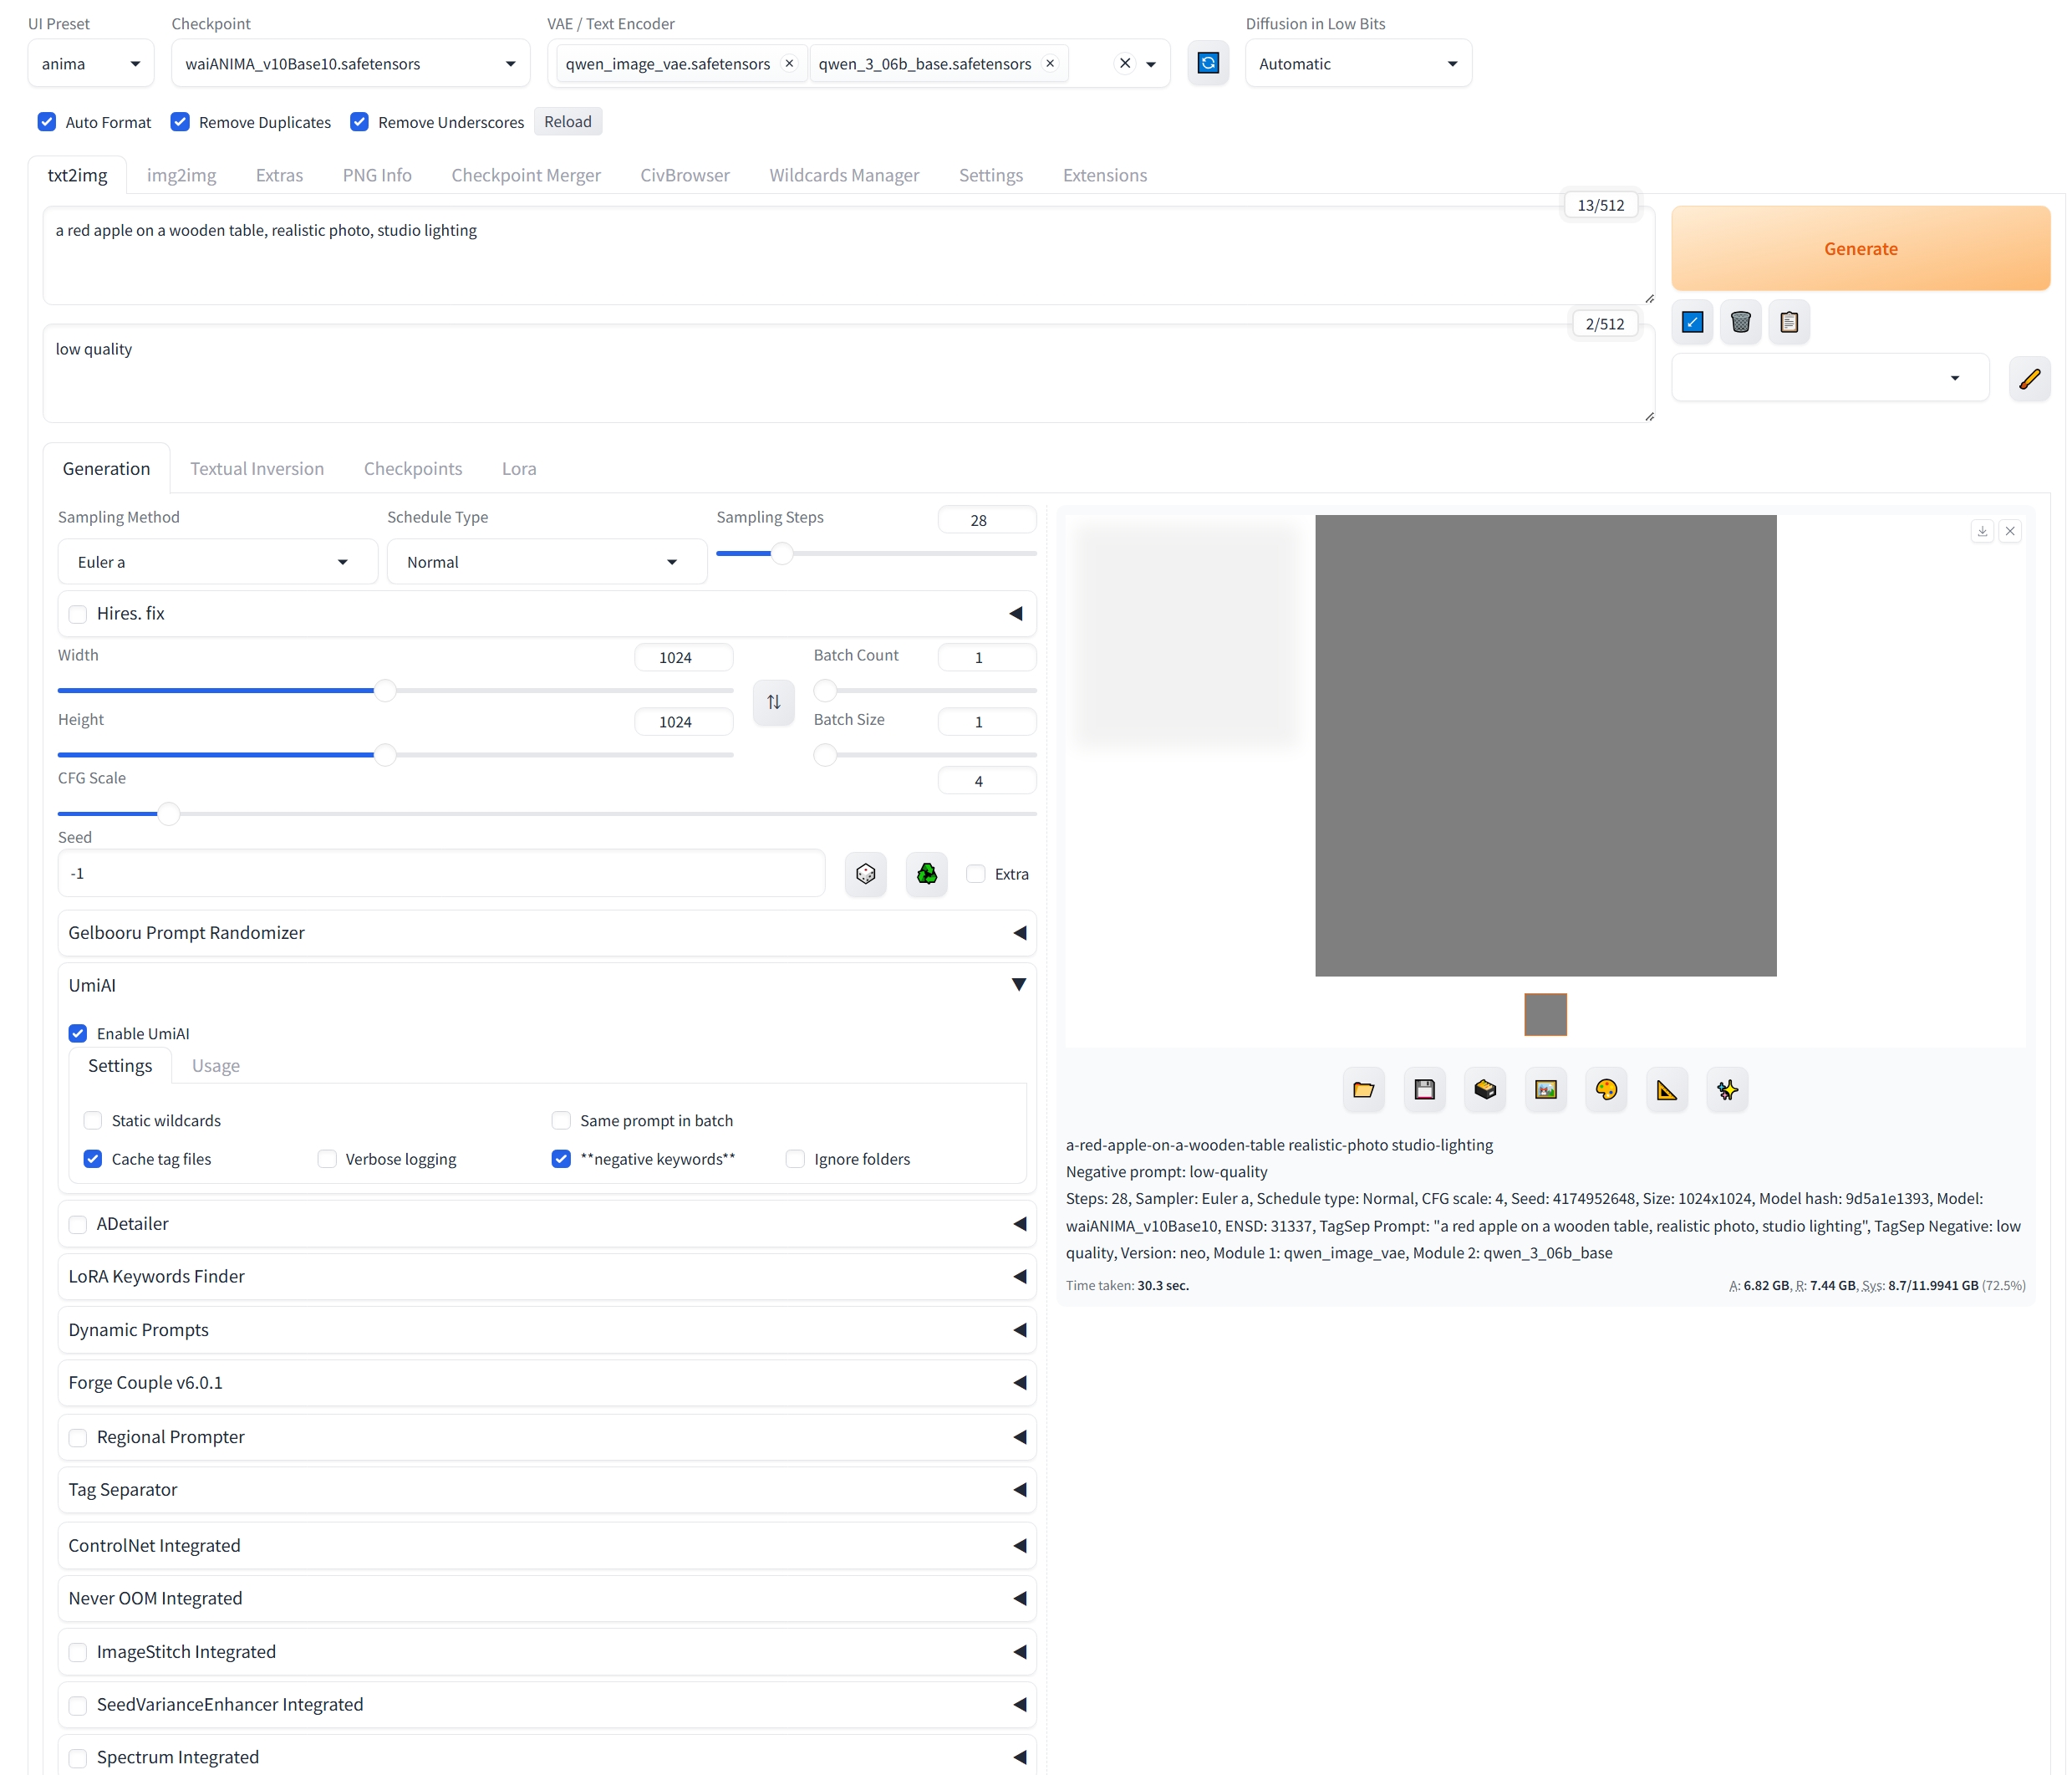Open output folder icon
Screen dimensions: 2072x1775
pyautogui.click(x=1364, y=1089)
